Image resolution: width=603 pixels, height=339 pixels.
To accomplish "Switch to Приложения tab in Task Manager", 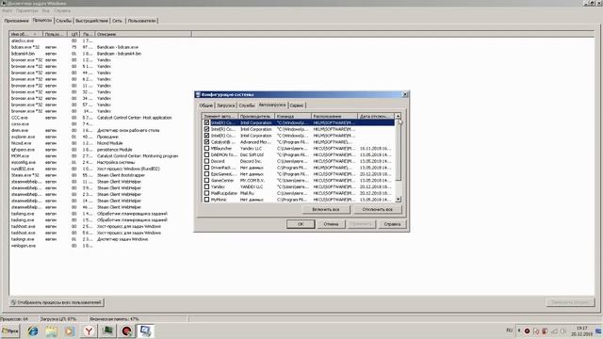I will [x=17, y=21].
